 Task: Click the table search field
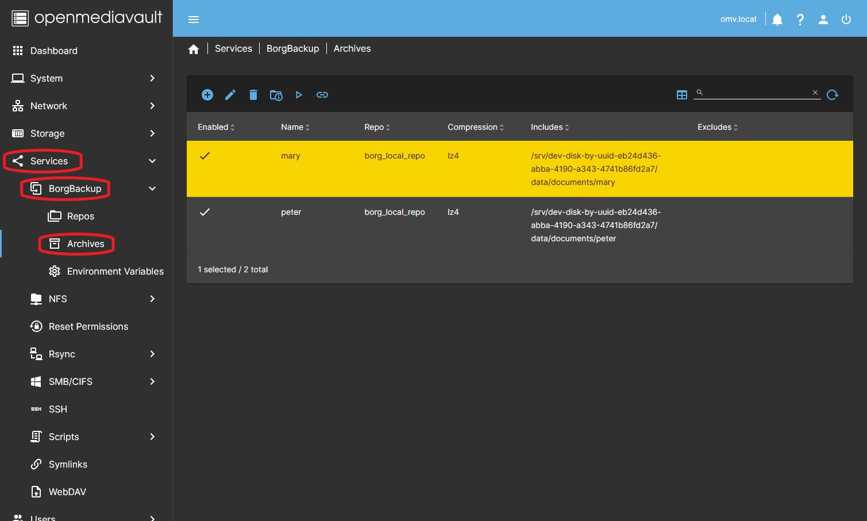(x=757, y=92)
